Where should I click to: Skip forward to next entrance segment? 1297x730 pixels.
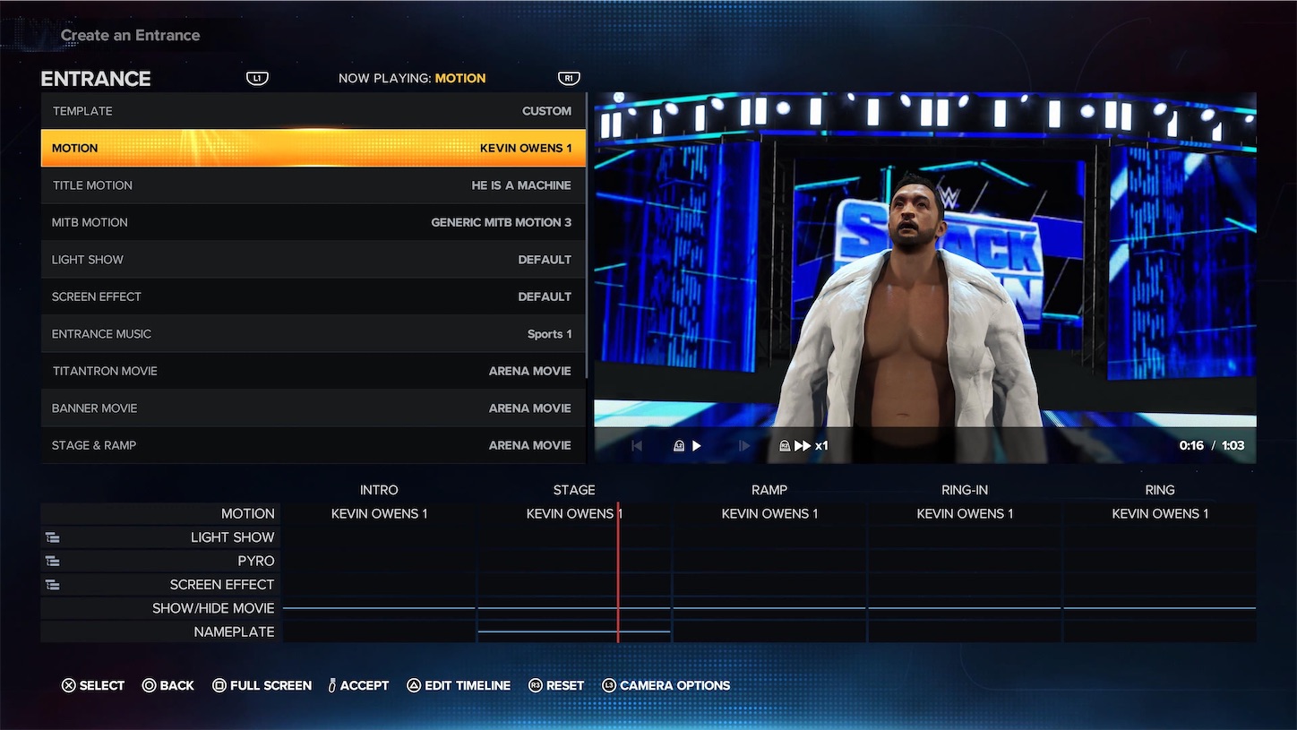(744, 446)
